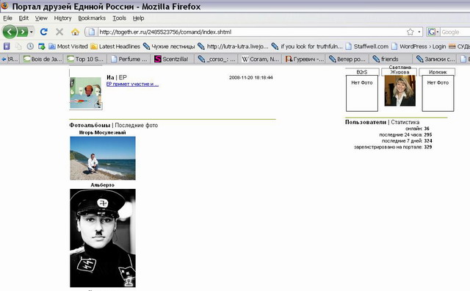Click the Stop loading X icon
Image resolution: width=470 pixels, height=291 pixels.
[x=59, y=32]
